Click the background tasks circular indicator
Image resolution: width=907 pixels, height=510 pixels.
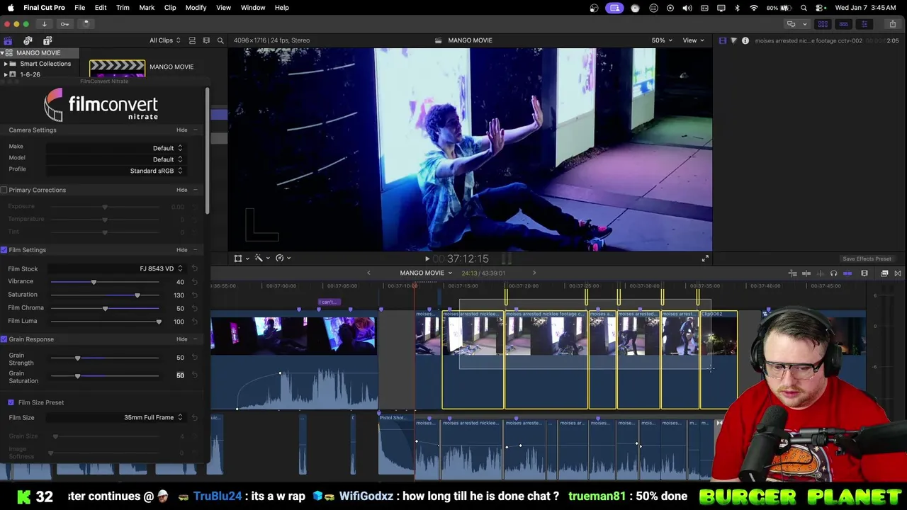[86, 23]
